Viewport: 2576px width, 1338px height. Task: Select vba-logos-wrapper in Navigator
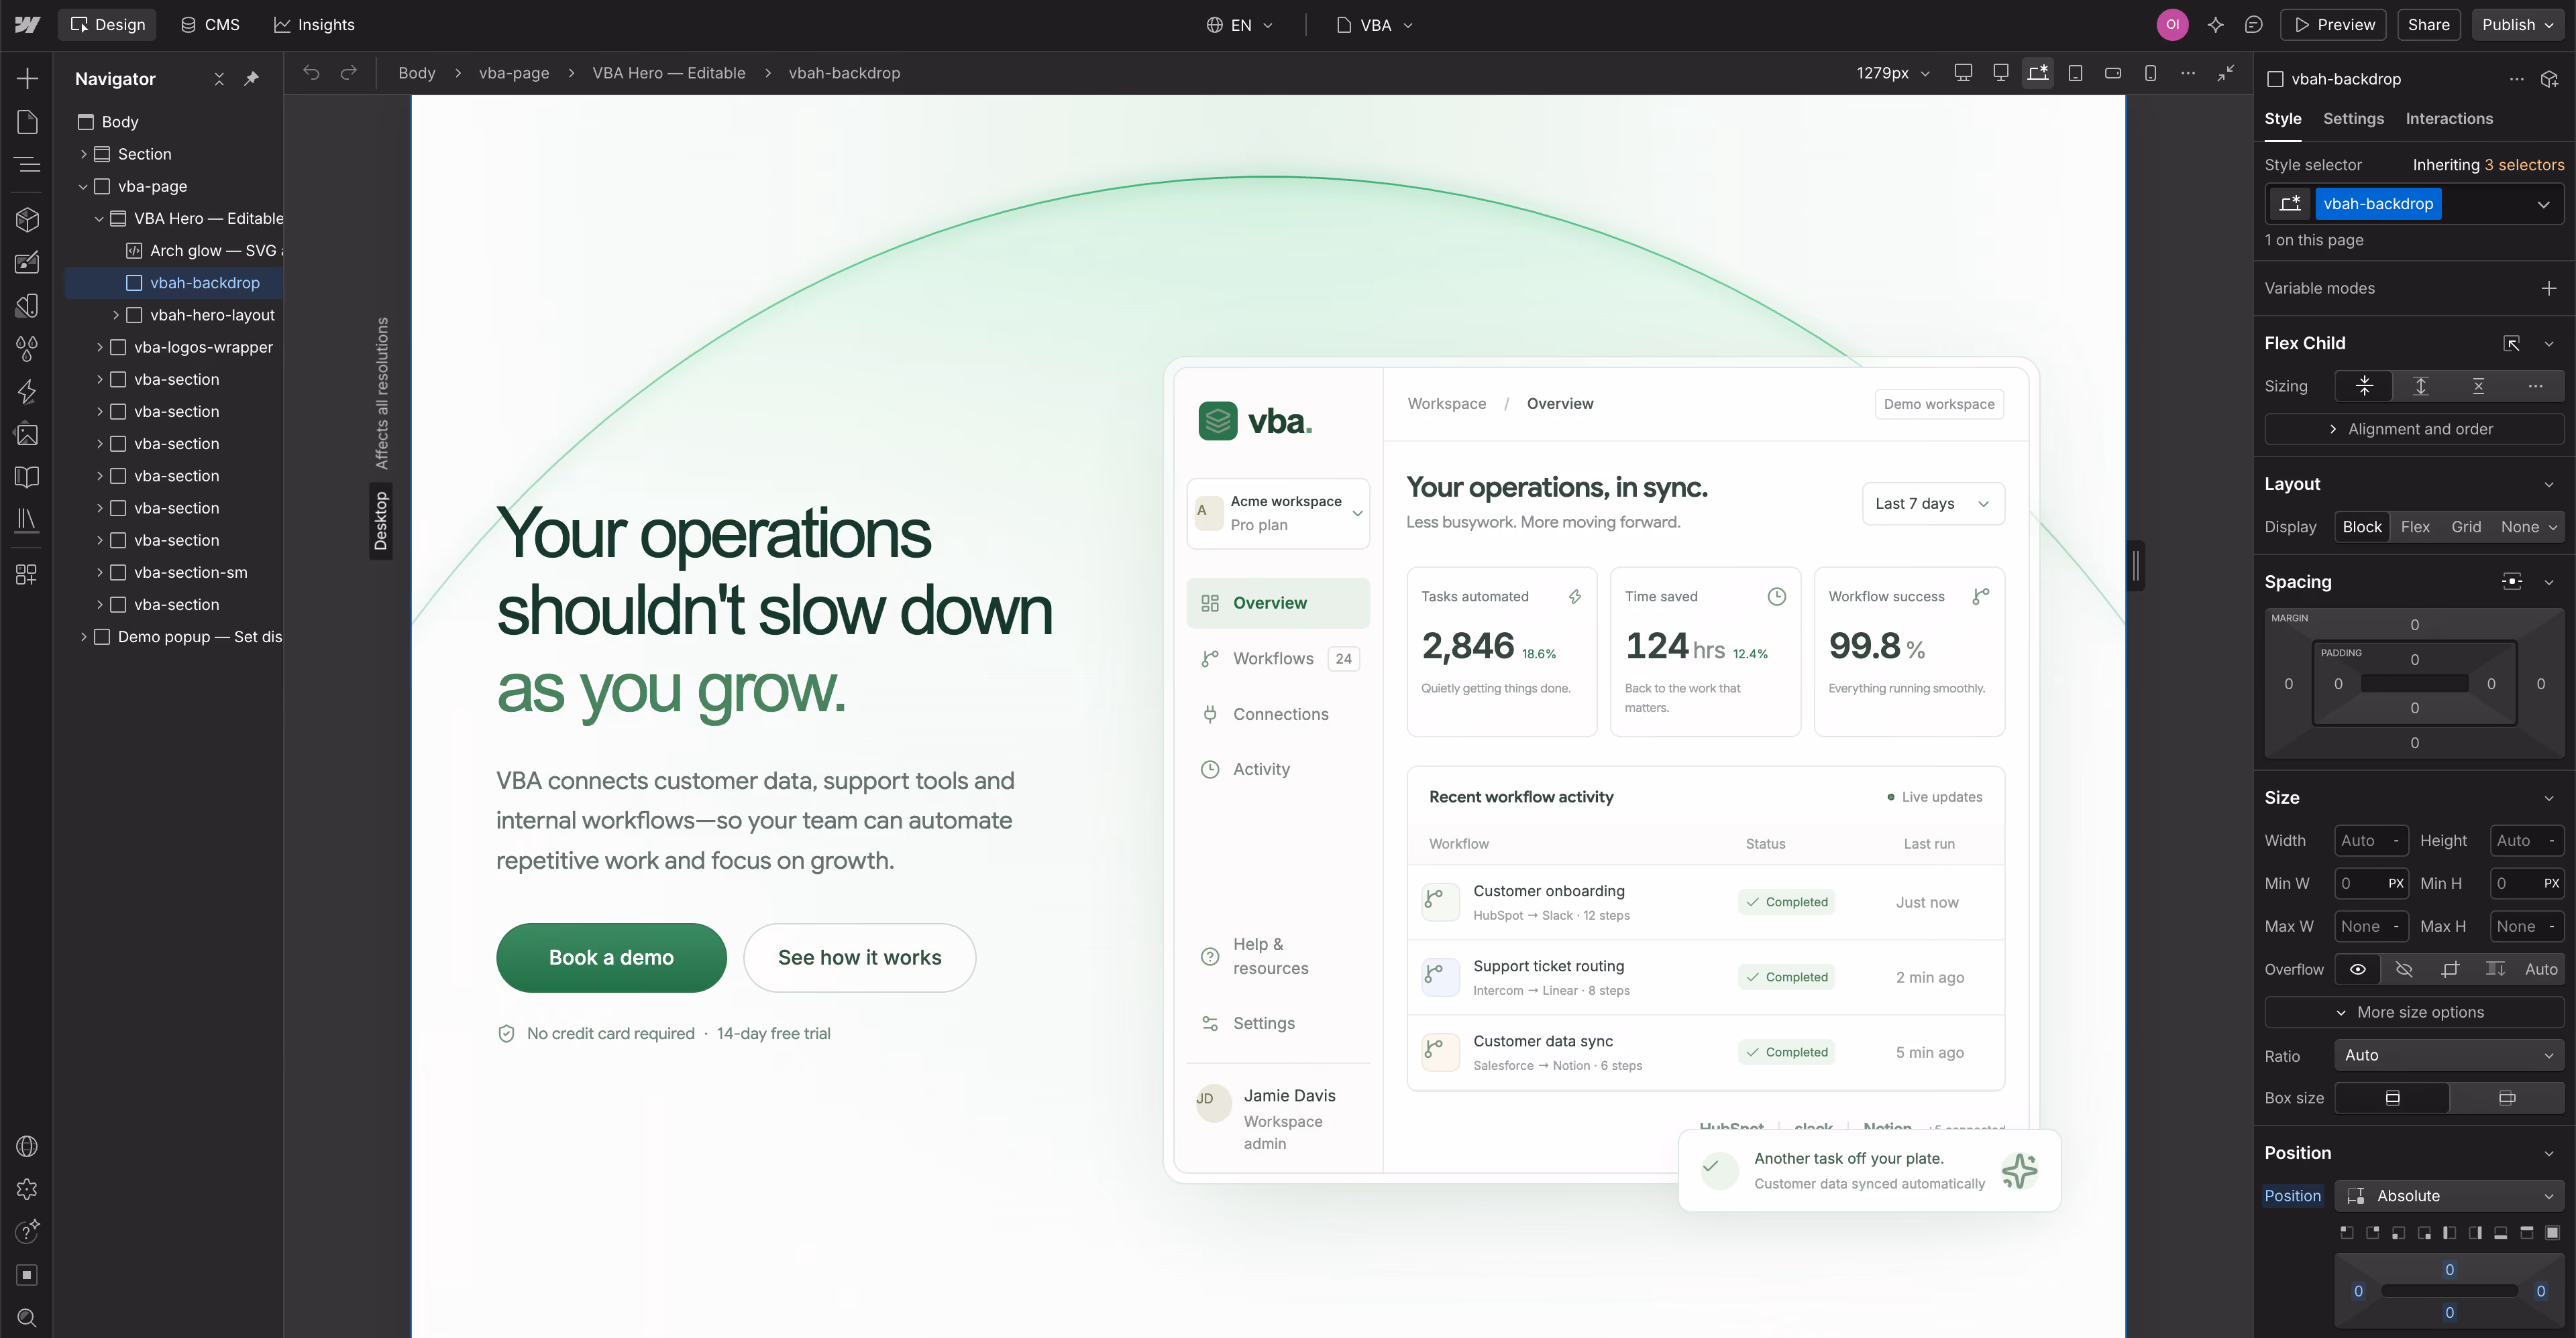tap(203, 347)
